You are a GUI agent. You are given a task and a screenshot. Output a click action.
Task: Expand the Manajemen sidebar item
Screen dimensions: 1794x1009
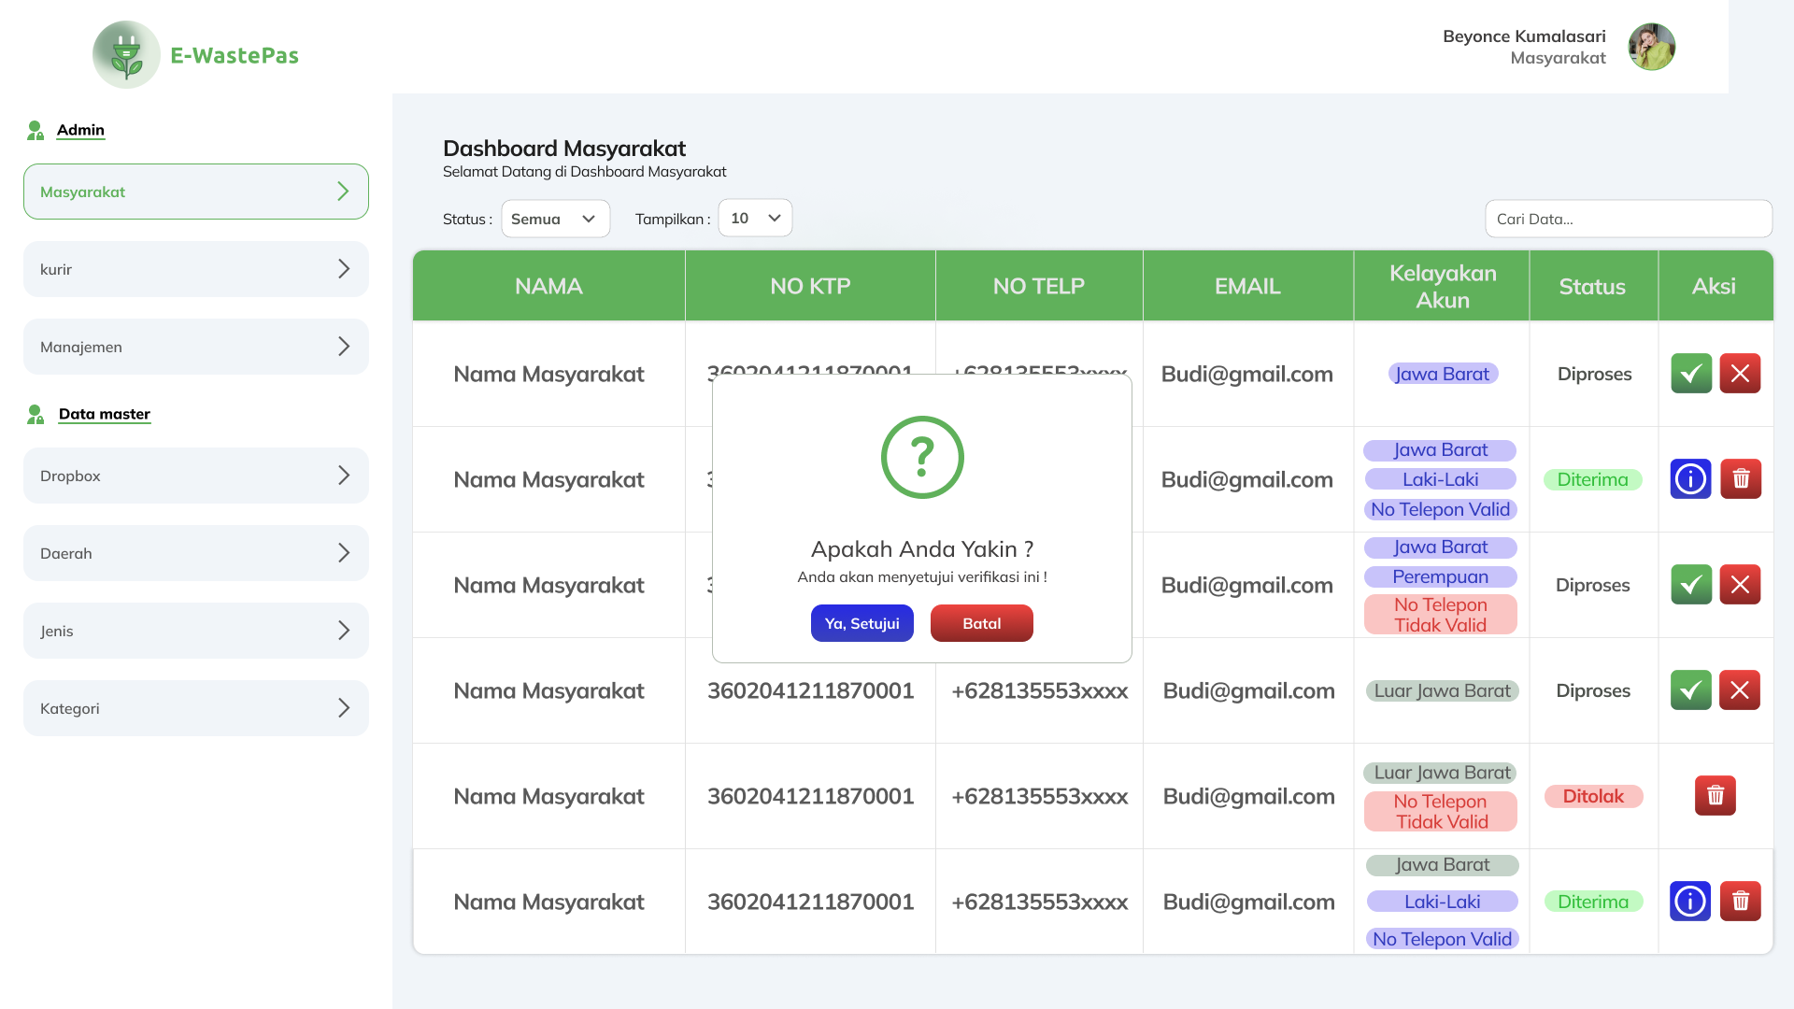196,347
